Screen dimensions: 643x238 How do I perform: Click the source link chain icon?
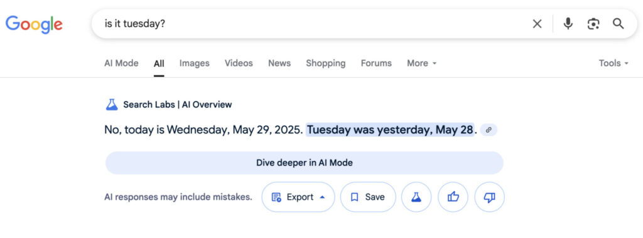coord(489,130)
